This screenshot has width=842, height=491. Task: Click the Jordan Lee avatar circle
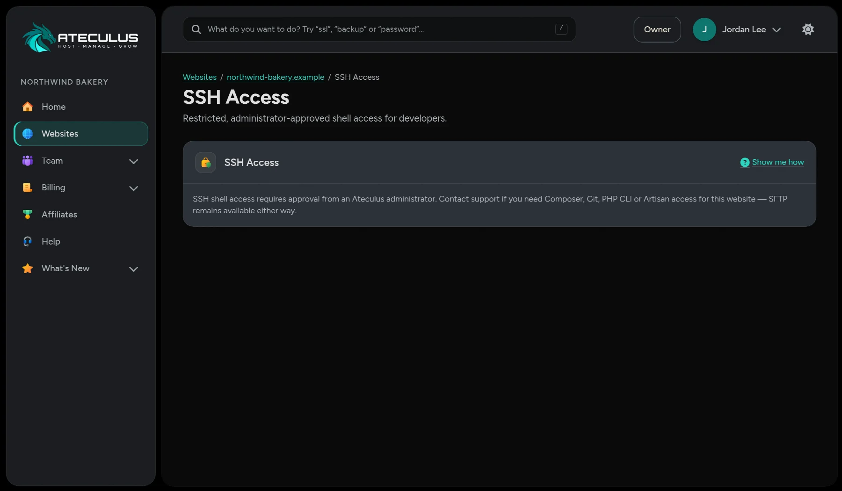704,29
